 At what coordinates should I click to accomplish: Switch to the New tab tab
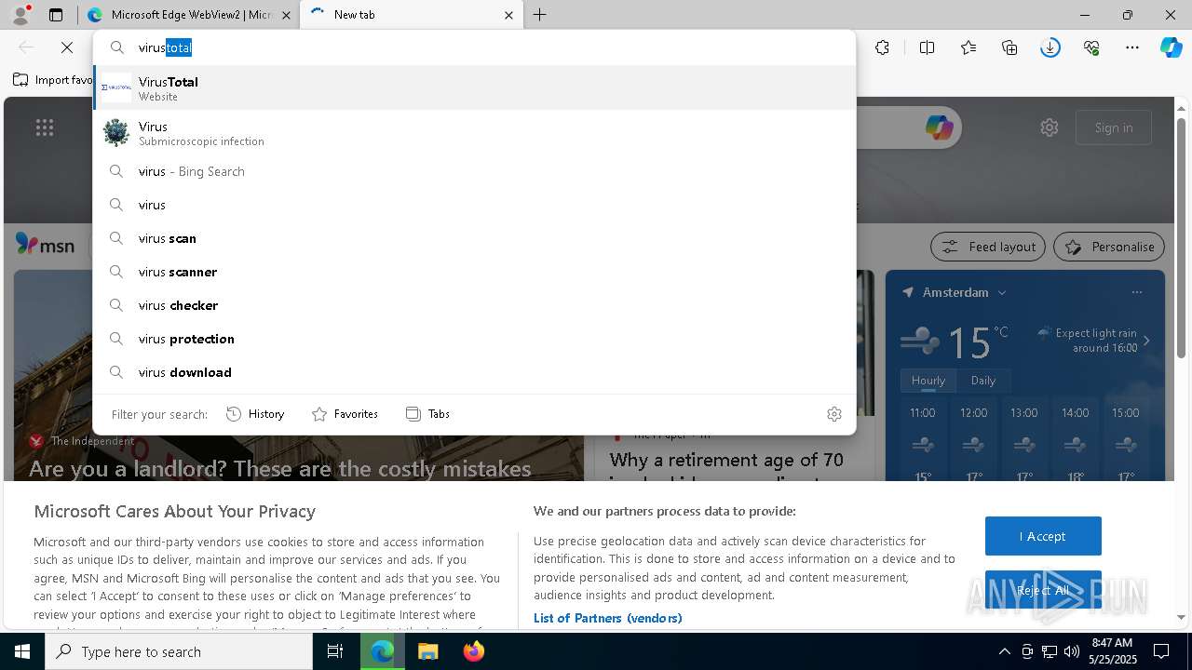point(413,15)
